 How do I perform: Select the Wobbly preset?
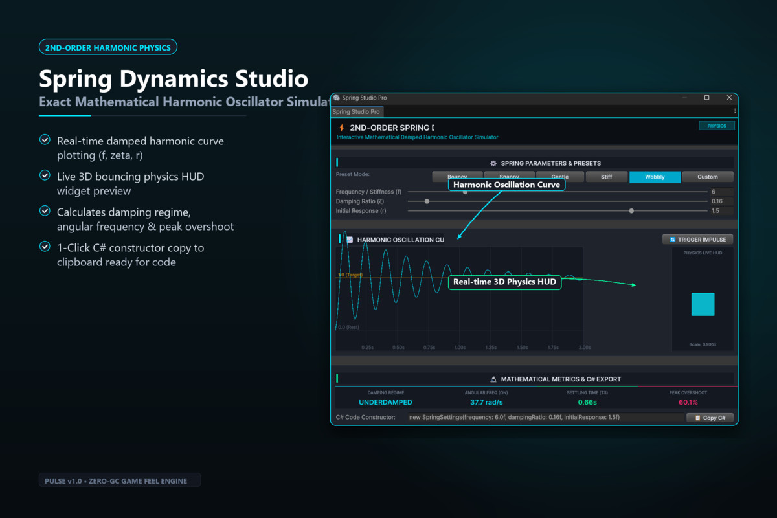click(x=655, y=177)
